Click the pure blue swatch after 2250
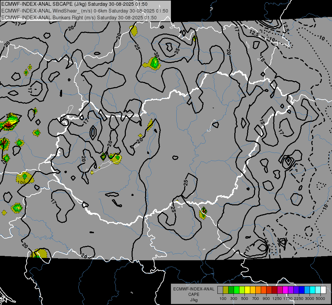This screenshot has width=332, height=305. pyautogui.click(x=302, y=290)
